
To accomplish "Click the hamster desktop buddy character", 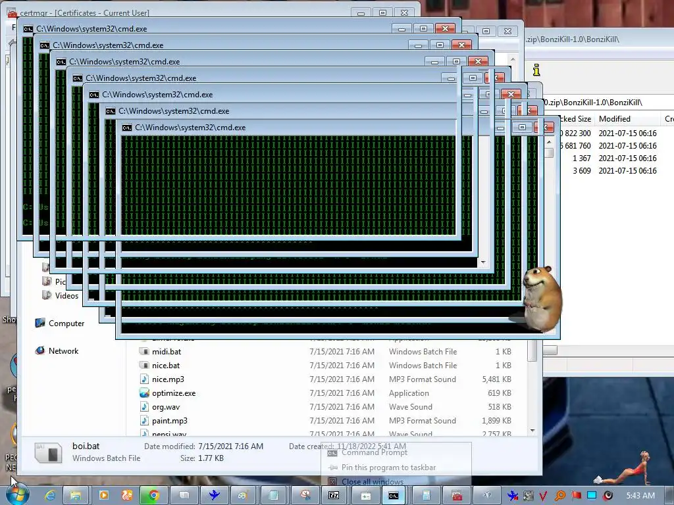I will [542, 299].
